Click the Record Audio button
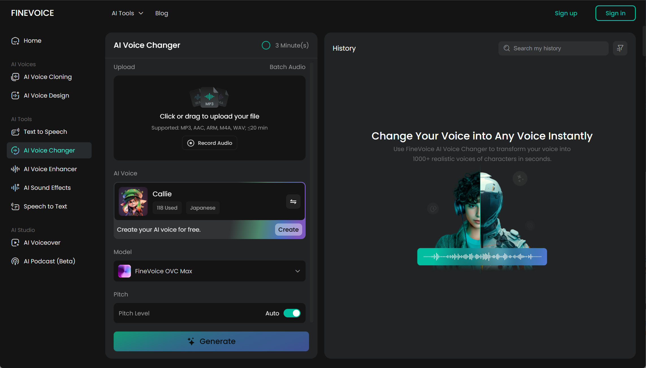Image resolution: width=646 pixels, height=368 pixels. 209,143
